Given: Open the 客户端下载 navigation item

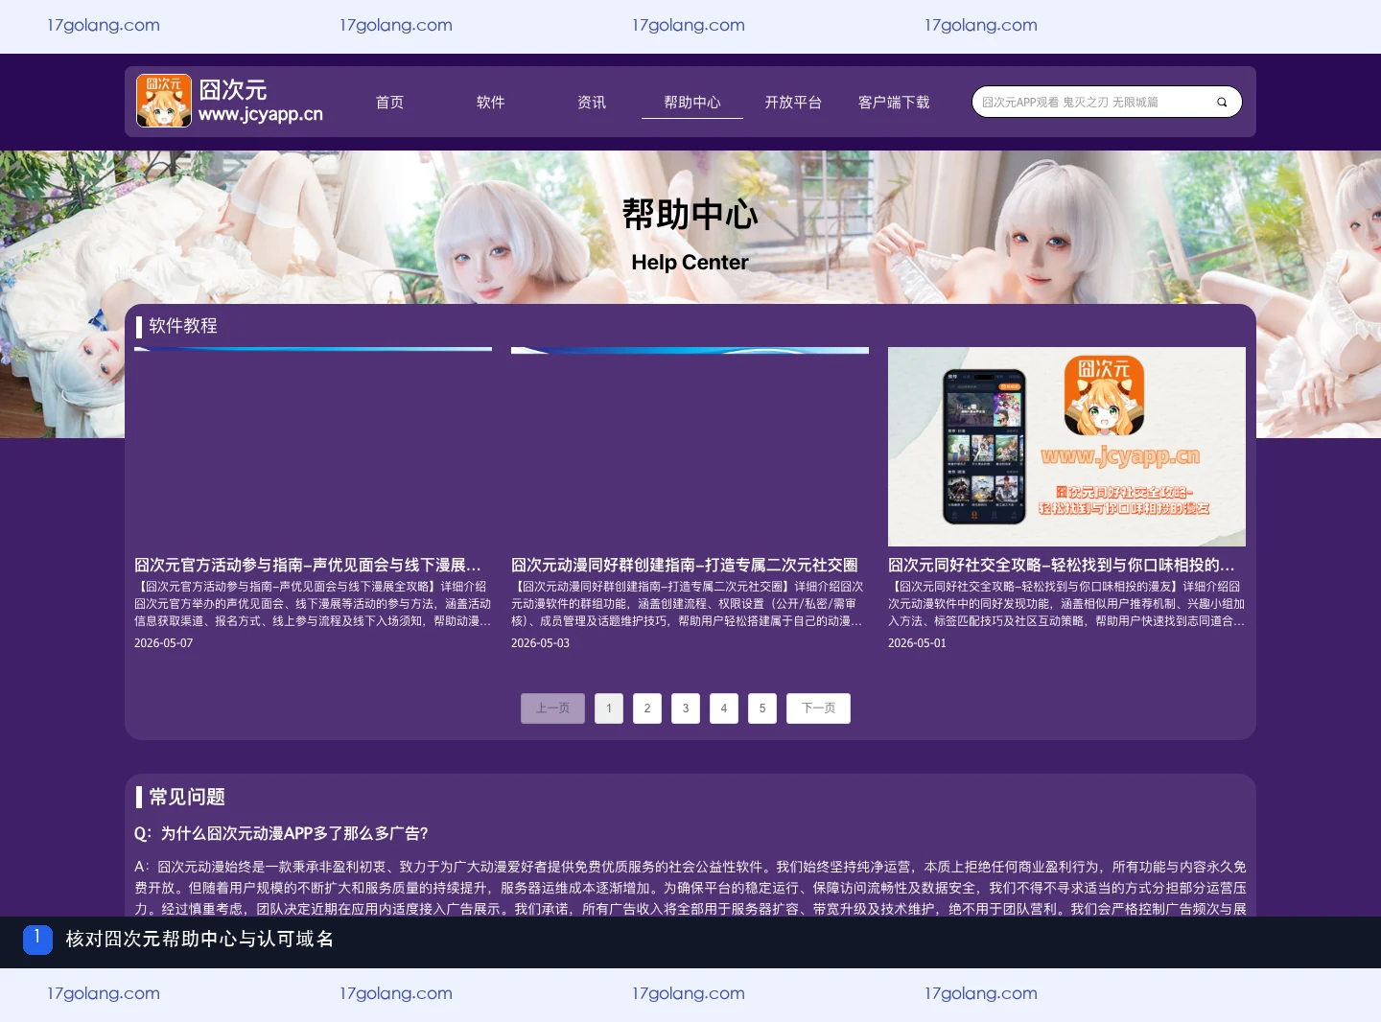Looking at the screenshot, I should 894,103.
